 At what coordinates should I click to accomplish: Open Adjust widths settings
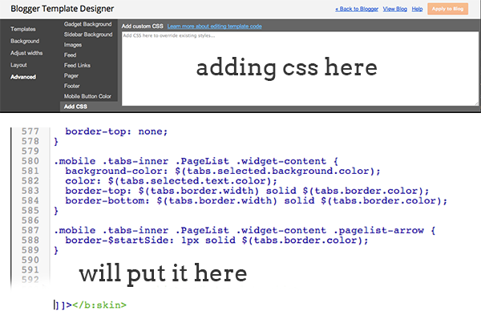[26, 53]
